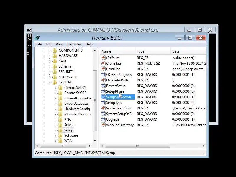
Task: Click the SetupType DWORD icon
Action: click(103, 102)
